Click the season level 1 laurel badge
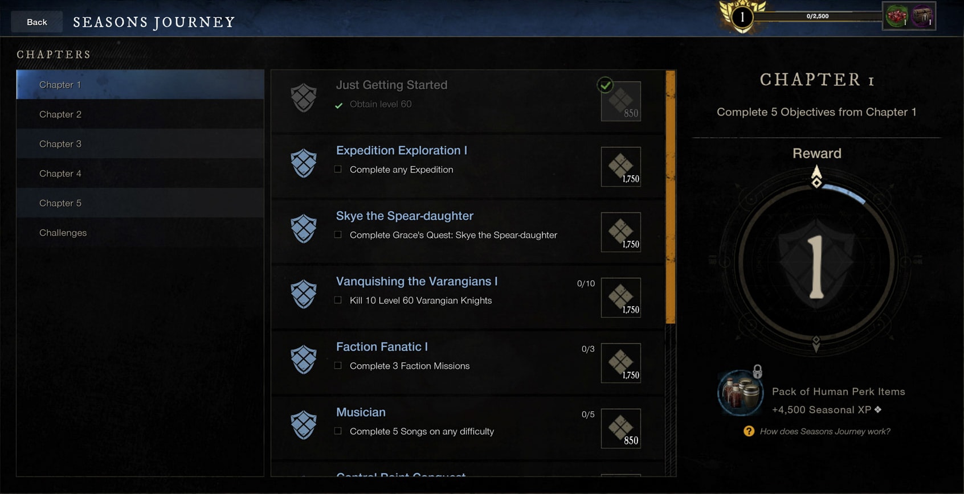The width and height of the screenshot is (964, 494). tap(742, 17)
